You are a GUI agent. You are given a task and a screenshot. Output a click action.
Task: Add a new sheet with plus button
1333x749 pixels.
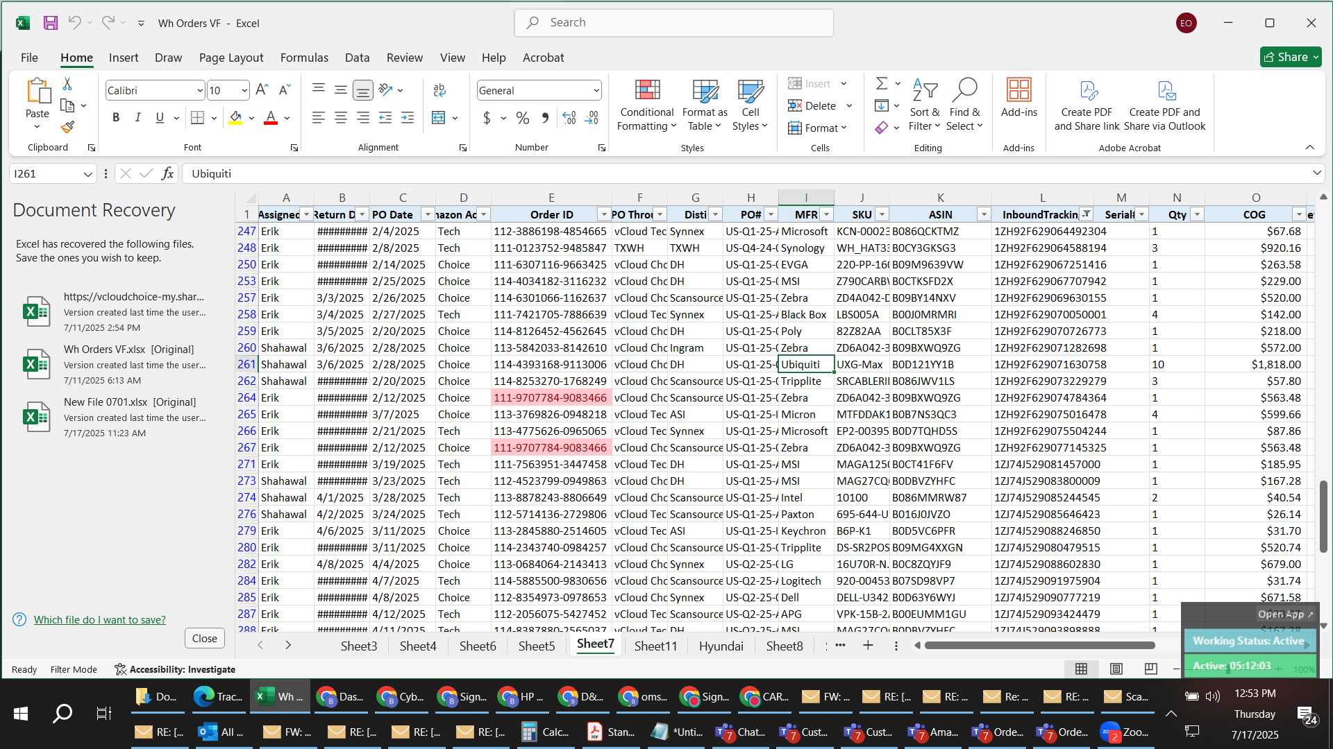click(868, 645)
